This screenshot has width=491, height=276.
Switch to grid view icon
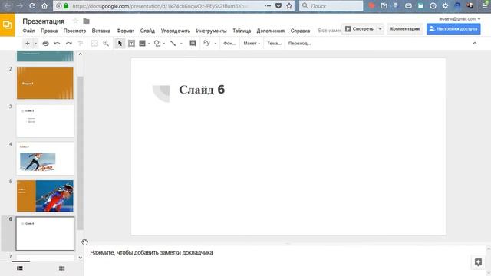click(61, 268)
